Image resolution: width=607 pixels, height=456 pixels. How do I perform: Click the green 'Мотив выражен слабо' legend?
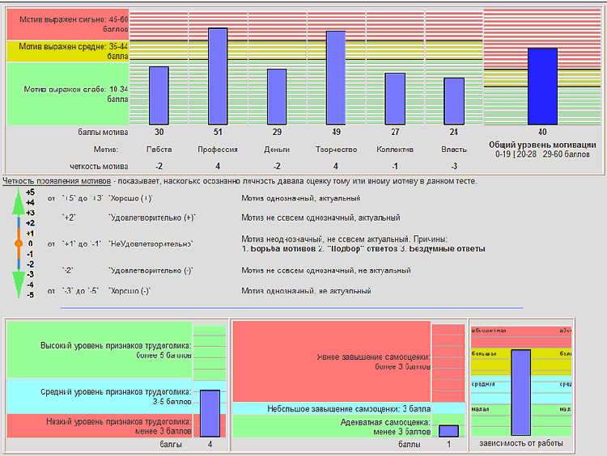(68, 94)
